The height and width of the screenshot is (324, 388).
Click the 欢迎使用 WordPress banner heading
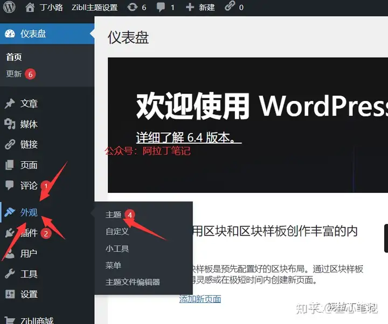coord(262,106)
